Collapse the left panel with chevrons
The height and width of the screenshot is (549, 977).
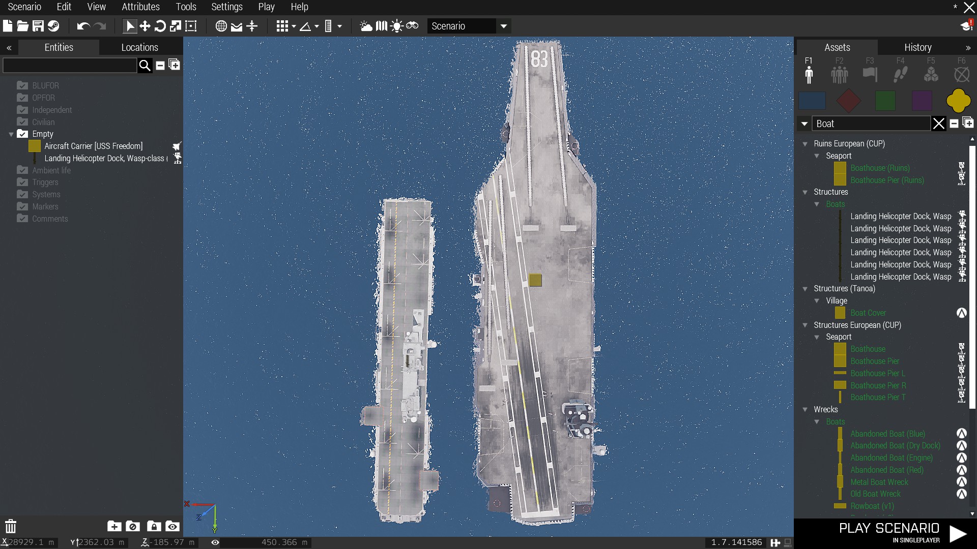pos(9,48)
